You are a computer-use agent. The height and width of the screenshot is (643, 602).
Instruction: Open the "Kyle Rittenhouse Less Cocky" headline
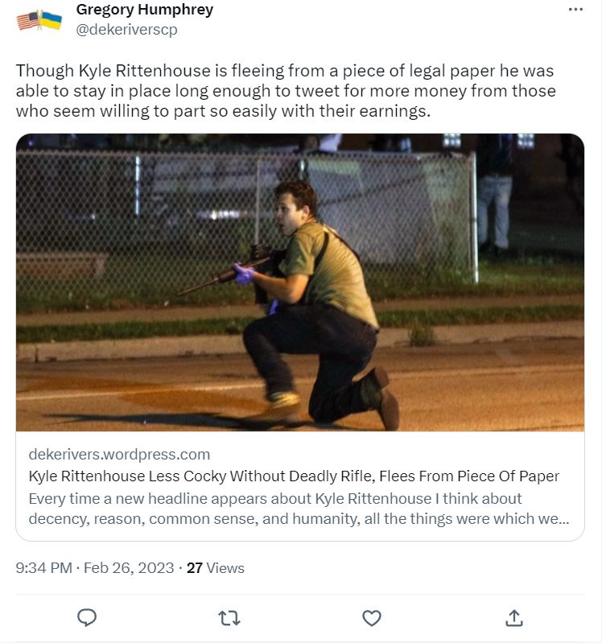pos(294,476)
